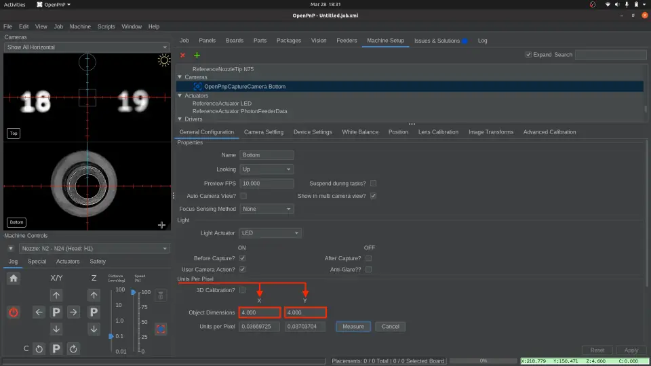Click the sun light icon in top camera view
This screenshot has height=366, width=651.
point(163,60)
